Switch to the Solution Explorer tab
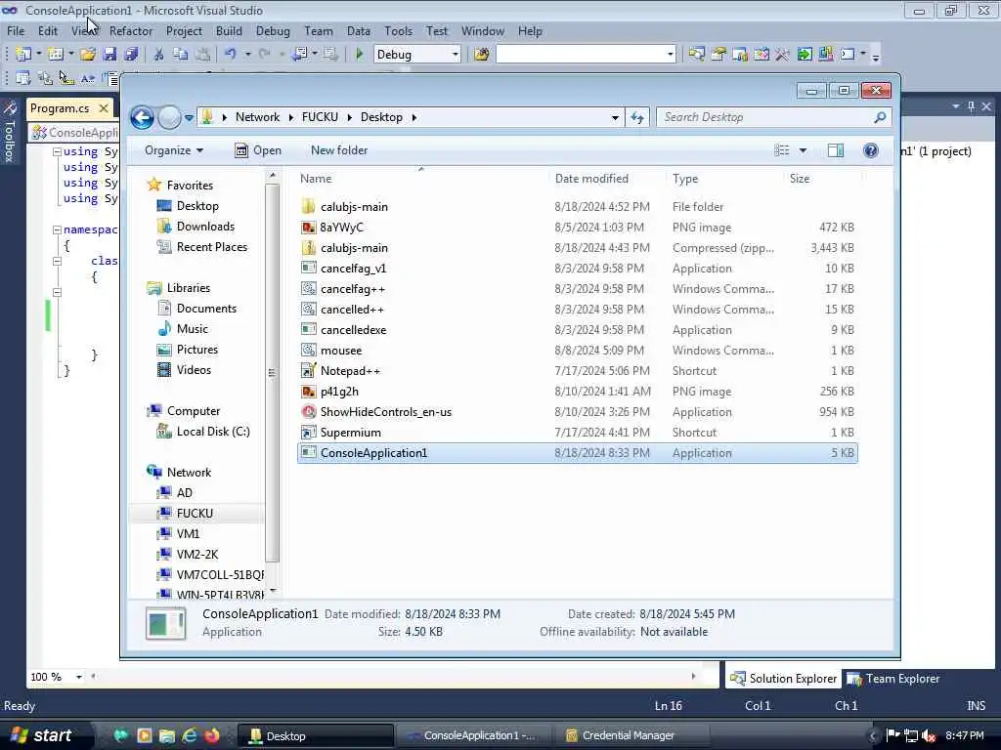 click(x=783, y=679)
